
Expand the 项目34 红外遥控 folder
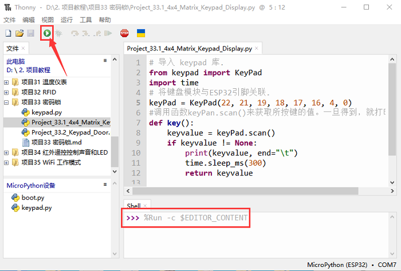[x=6, y=152]
